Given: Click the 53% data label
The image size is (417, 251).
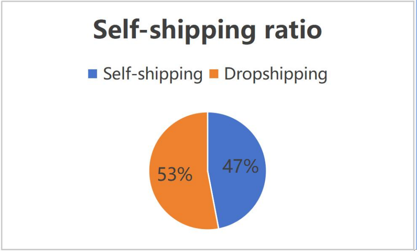Looking at the screenshot, I should (x=175, y=175).
